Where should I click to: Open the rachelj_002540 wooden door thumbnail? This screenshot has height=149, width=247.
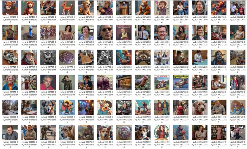click(124, 8)
